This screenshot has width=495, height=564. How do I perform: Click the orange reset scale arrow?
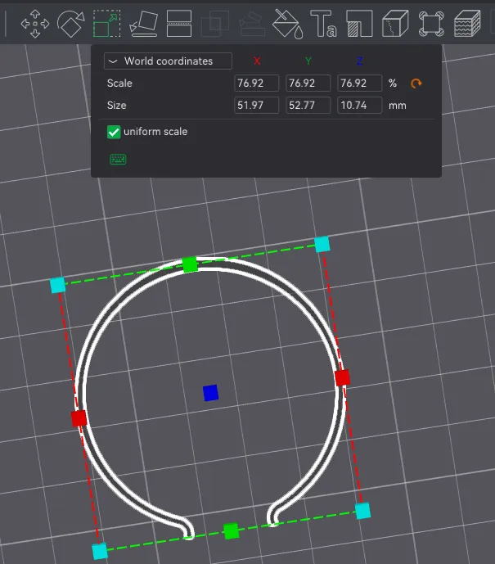coord(416,83)
